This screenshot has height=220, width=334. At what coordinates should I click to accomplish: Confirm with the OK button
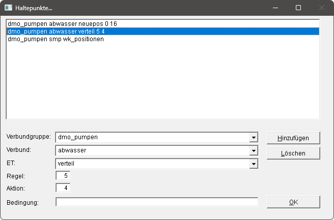pyautogui.click(x=293, y=202)
